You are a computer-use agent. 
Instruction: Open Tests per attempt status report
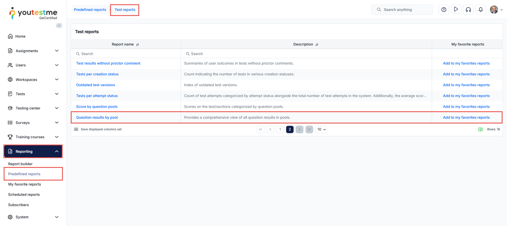pos(97,96)
